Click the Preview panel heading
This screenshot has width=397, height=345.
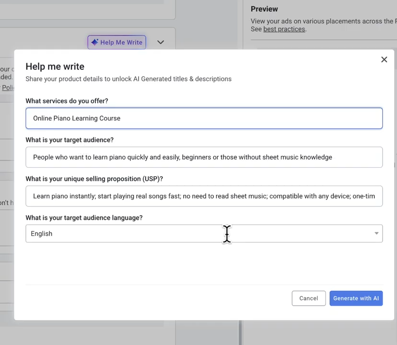pos(264,9)
